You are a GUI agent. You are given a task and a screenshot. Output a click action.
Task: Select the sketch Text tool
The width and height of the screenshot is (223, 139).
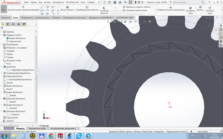(x=58, y=10)
